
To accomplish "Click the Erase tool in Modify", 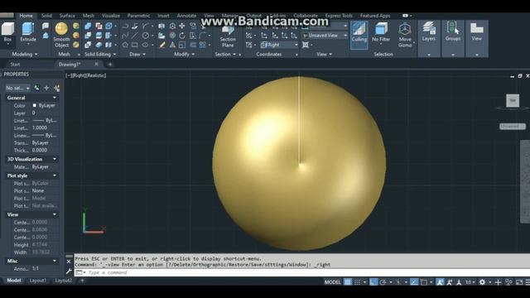I will [162, 45].
